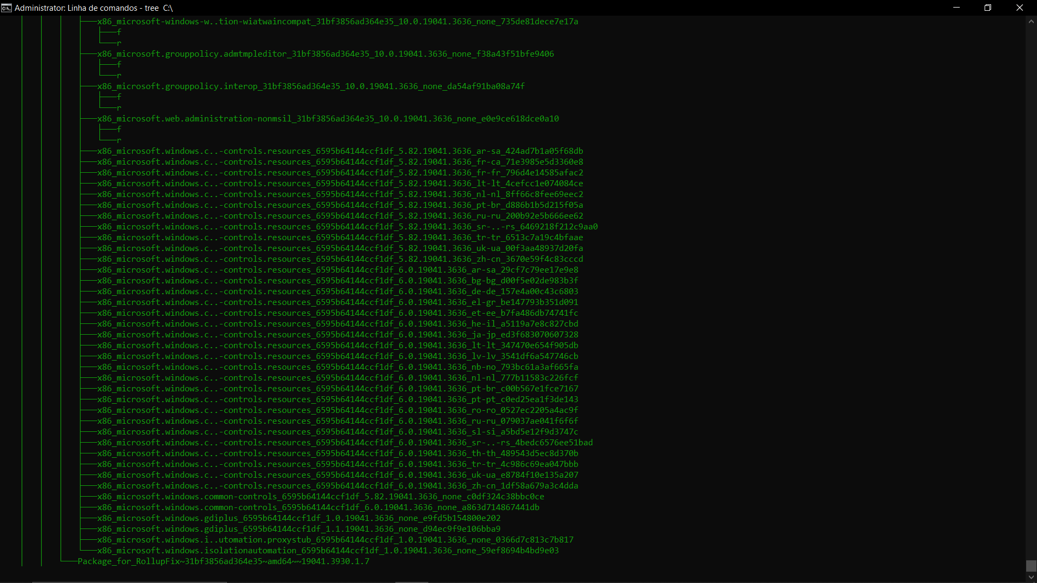Click the 5.82 controls.resources pt-br entry
This screenshot has width=1037, height=583.
pyautogui.click(x=340, y=205)
